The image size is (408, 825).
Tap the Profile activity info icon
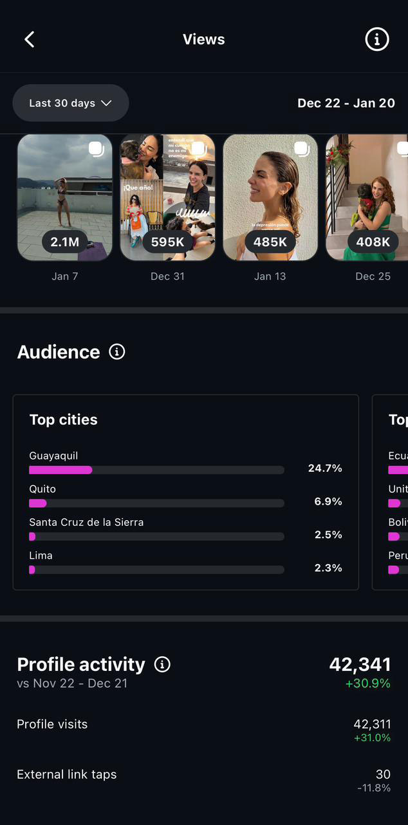[x=163, y=665]
